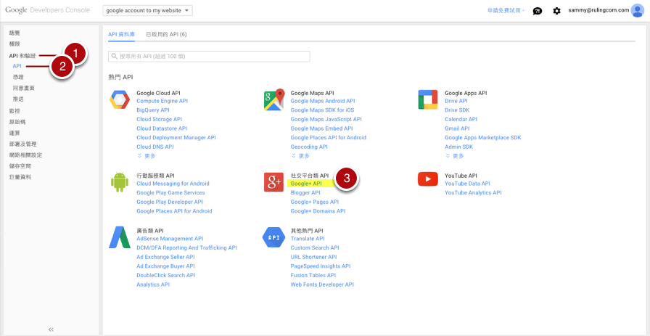Open the URL Shortener API link
This screenshot has width=650, height=336.
[314, 257]
